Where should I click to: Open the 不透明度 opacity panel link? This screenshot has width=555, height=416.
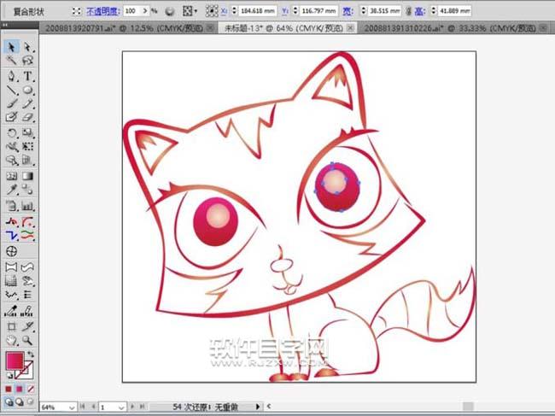click(102, 11)
